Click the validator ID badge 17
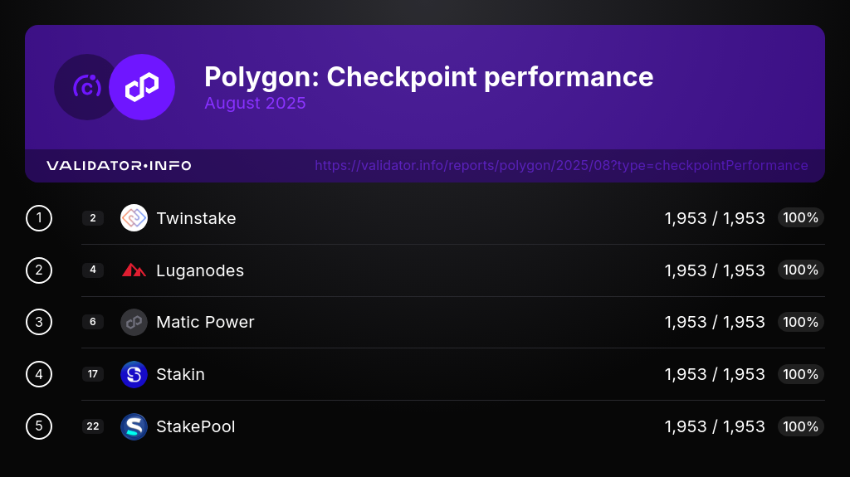The height and width of the screenshot is (477, 850). coord(93,374)
